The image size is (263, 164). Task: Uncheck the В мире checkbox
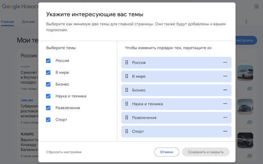tap(48, 73)
